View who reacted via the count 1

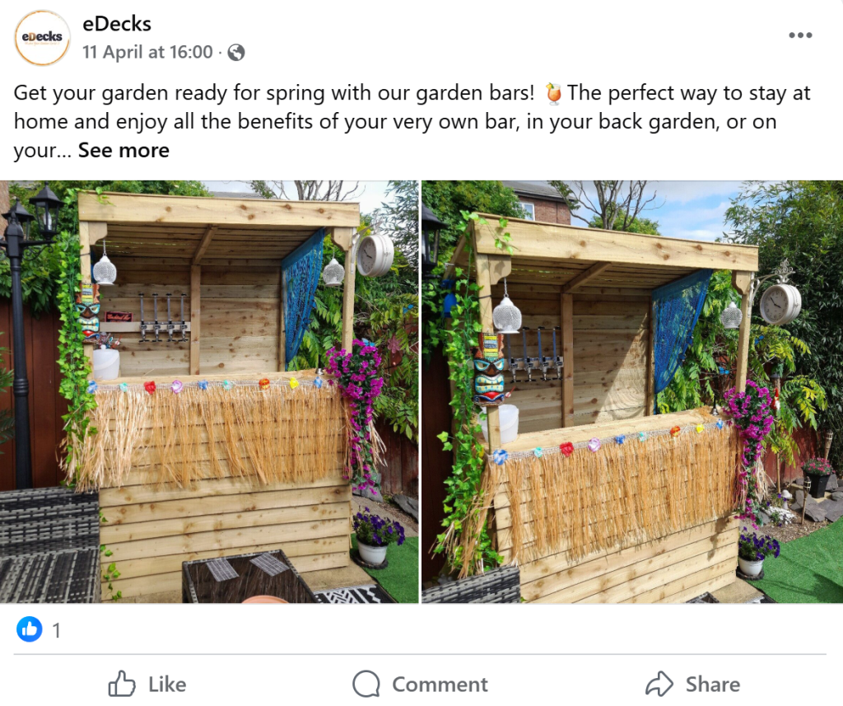(x=56, y=631)
